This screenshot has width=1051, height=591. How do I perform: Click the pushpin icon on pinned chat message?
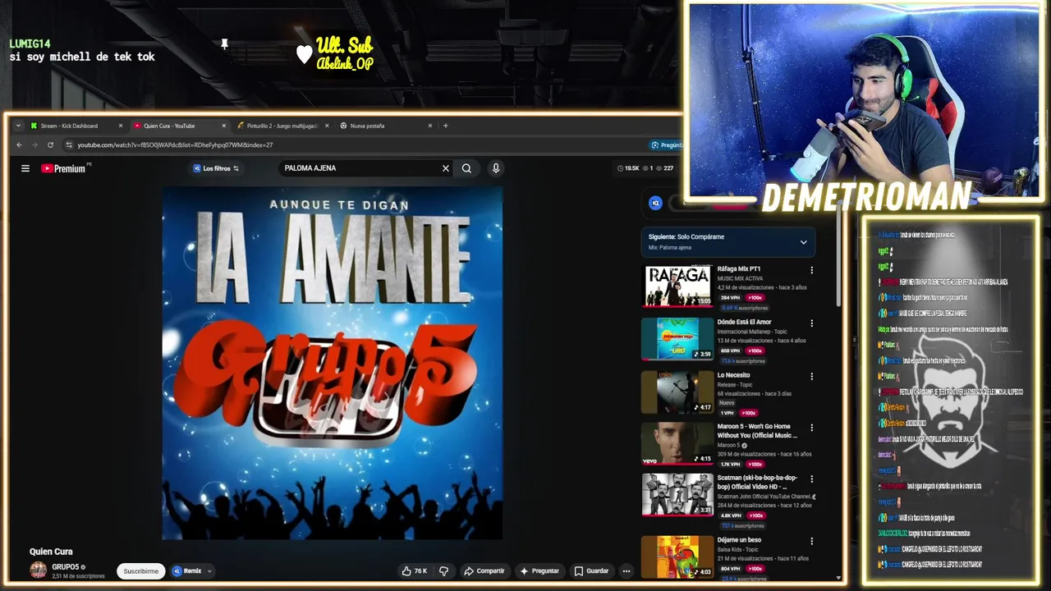tap(224, 44)
